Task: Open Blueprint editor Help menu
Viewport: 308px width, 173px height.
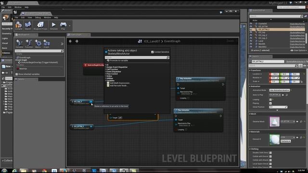Action: (56, 17)
